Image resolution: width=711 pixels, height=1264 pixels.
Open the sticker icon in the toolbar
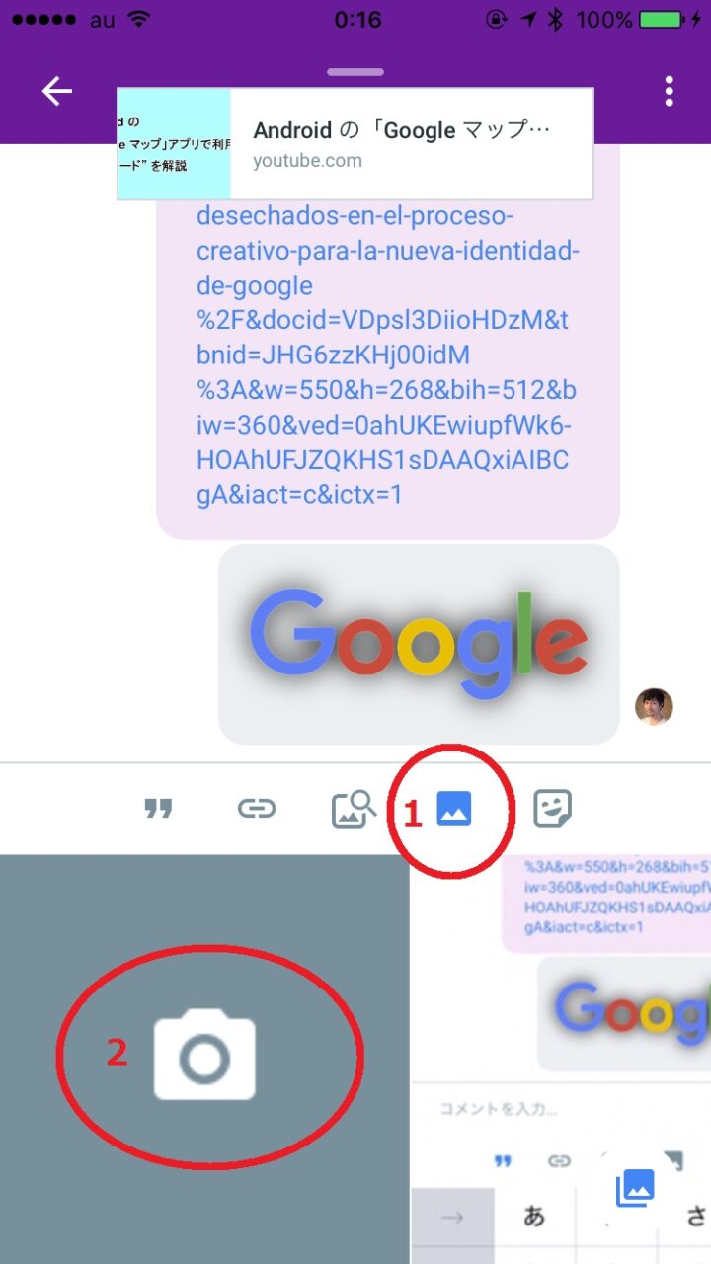pyautogui.click(x=553, y=809)
